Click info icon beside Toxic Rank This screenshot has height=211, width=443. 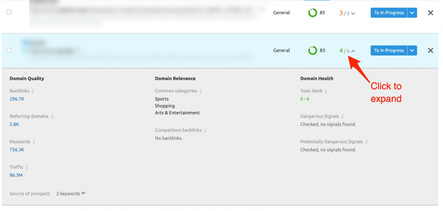[326, 91]
